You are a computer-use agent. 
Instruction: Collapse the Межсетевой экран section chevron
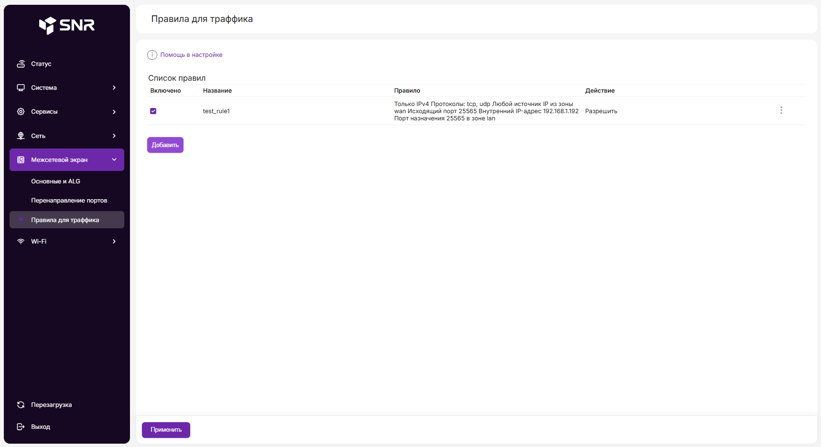[114, 160]
